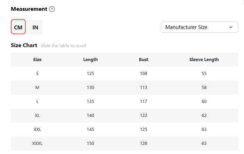Click the Length column header

tap(90, 60)
